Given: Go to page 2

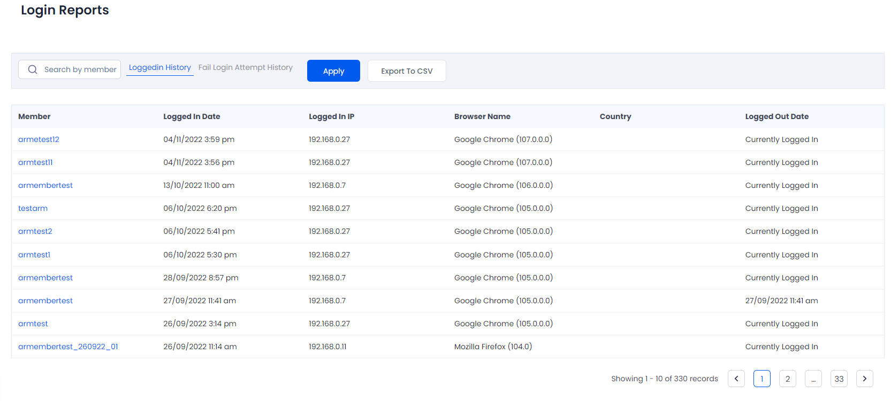Looking at the screenshot, I should (x=788, y=379).
